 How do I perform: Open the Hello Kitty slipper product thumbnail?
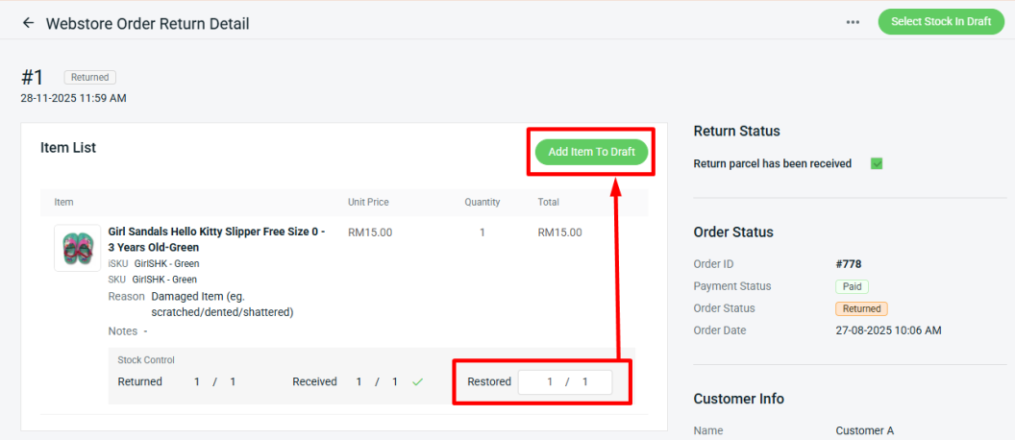(77, 248)
